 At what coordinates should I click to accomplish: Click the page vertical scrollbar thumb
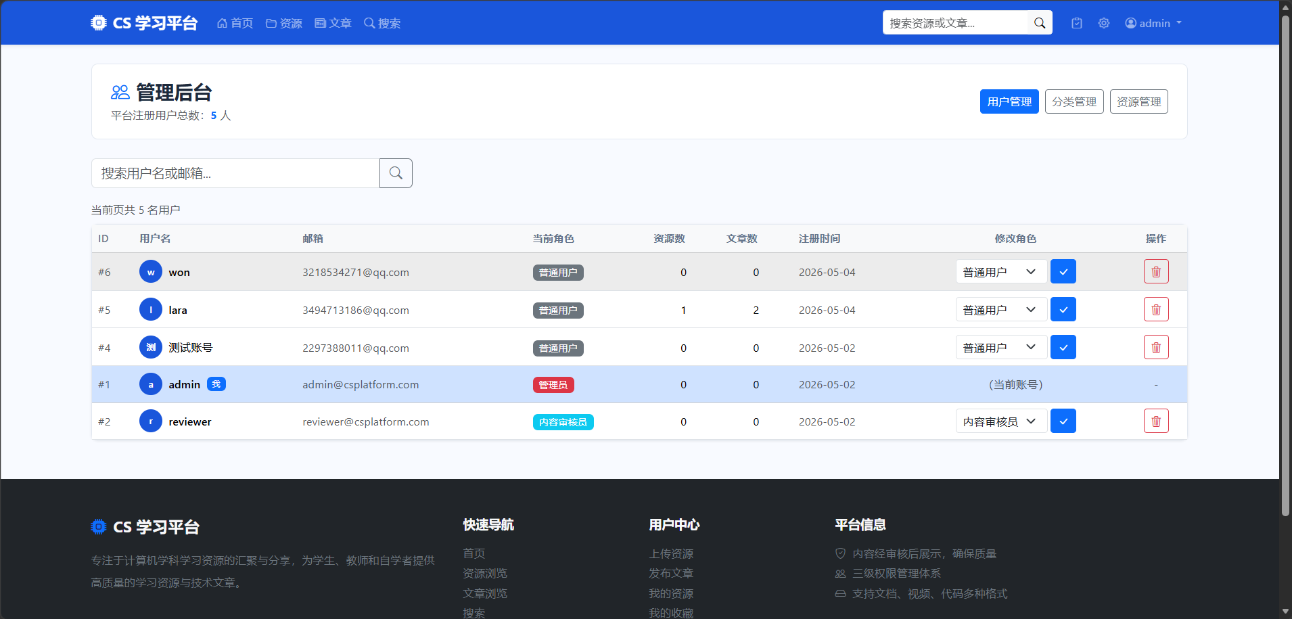pyautogui.click(x=1285, y=266)
